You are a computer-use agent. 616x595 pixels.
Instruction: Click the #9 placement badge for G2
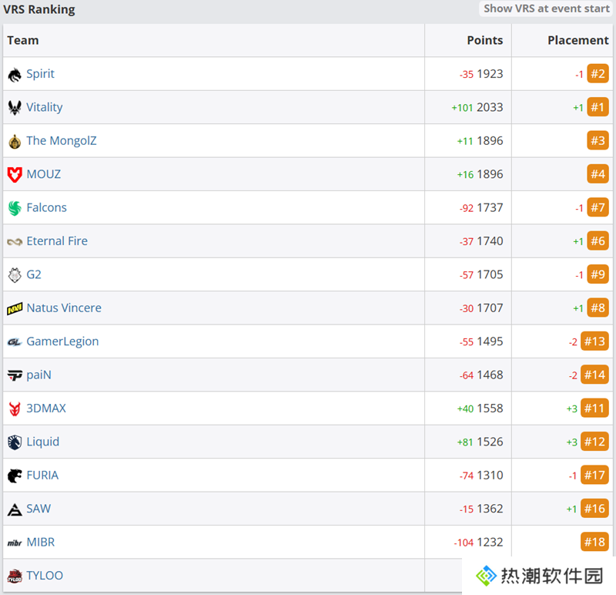598,274
